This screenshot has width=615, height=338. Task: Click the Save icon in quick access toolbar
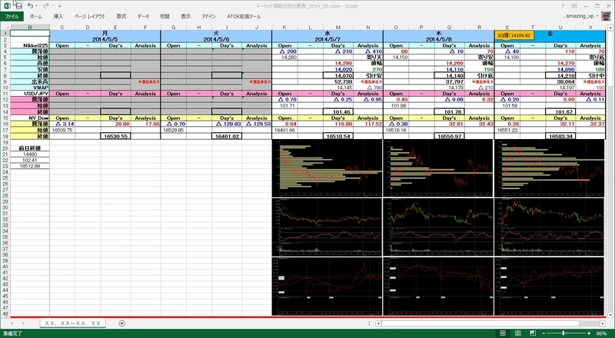(18, 6)
